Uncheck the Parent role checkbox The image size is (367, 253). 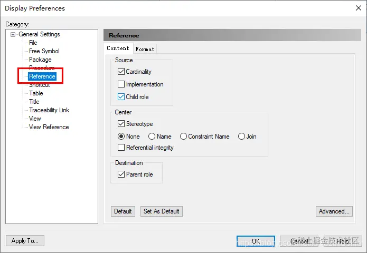[121, 174]
